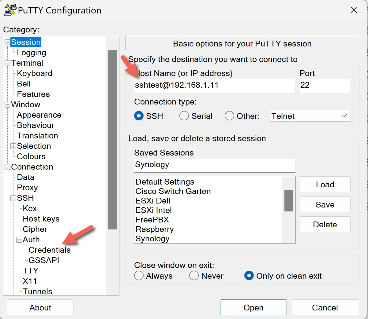Select the Other connection type
Screen dimensions: 368x319
click(229, 116)
